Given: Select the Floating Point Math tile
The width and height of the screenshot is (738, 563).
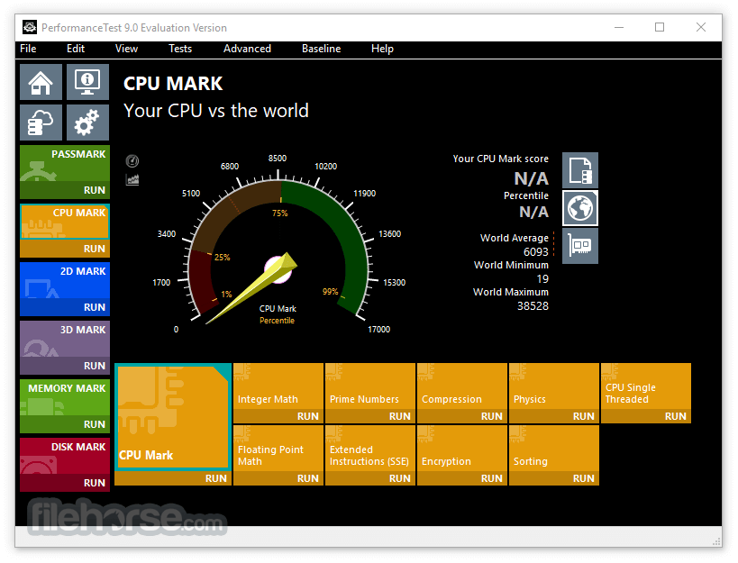Looking at the screenshot, I should pyautogui.click(x=278, y=449).
